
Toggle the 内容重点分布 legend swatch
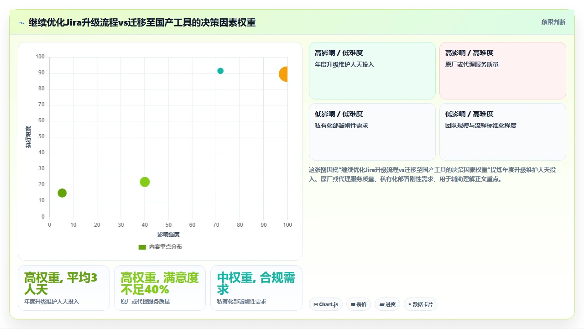pos(142,247)
